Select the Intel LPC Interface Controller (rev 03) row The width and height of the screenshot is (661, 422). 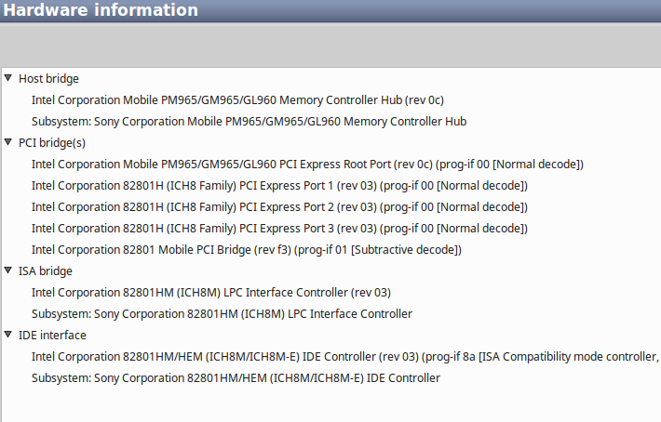point(211,292)
